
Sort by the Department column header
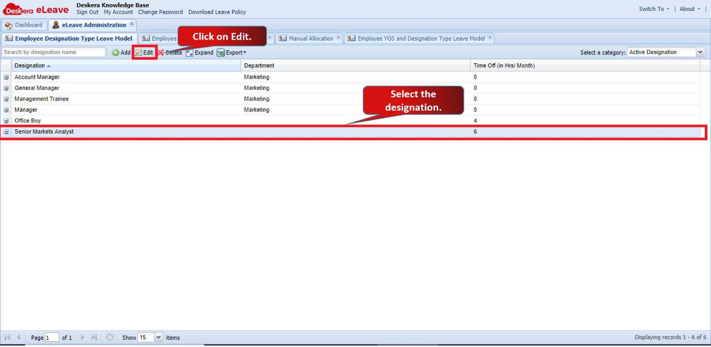(356, 65)
